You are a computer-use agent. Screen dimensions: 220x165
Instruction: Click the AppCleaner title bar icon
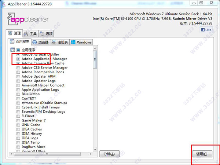pyautogui.click(x=4, y=4)
